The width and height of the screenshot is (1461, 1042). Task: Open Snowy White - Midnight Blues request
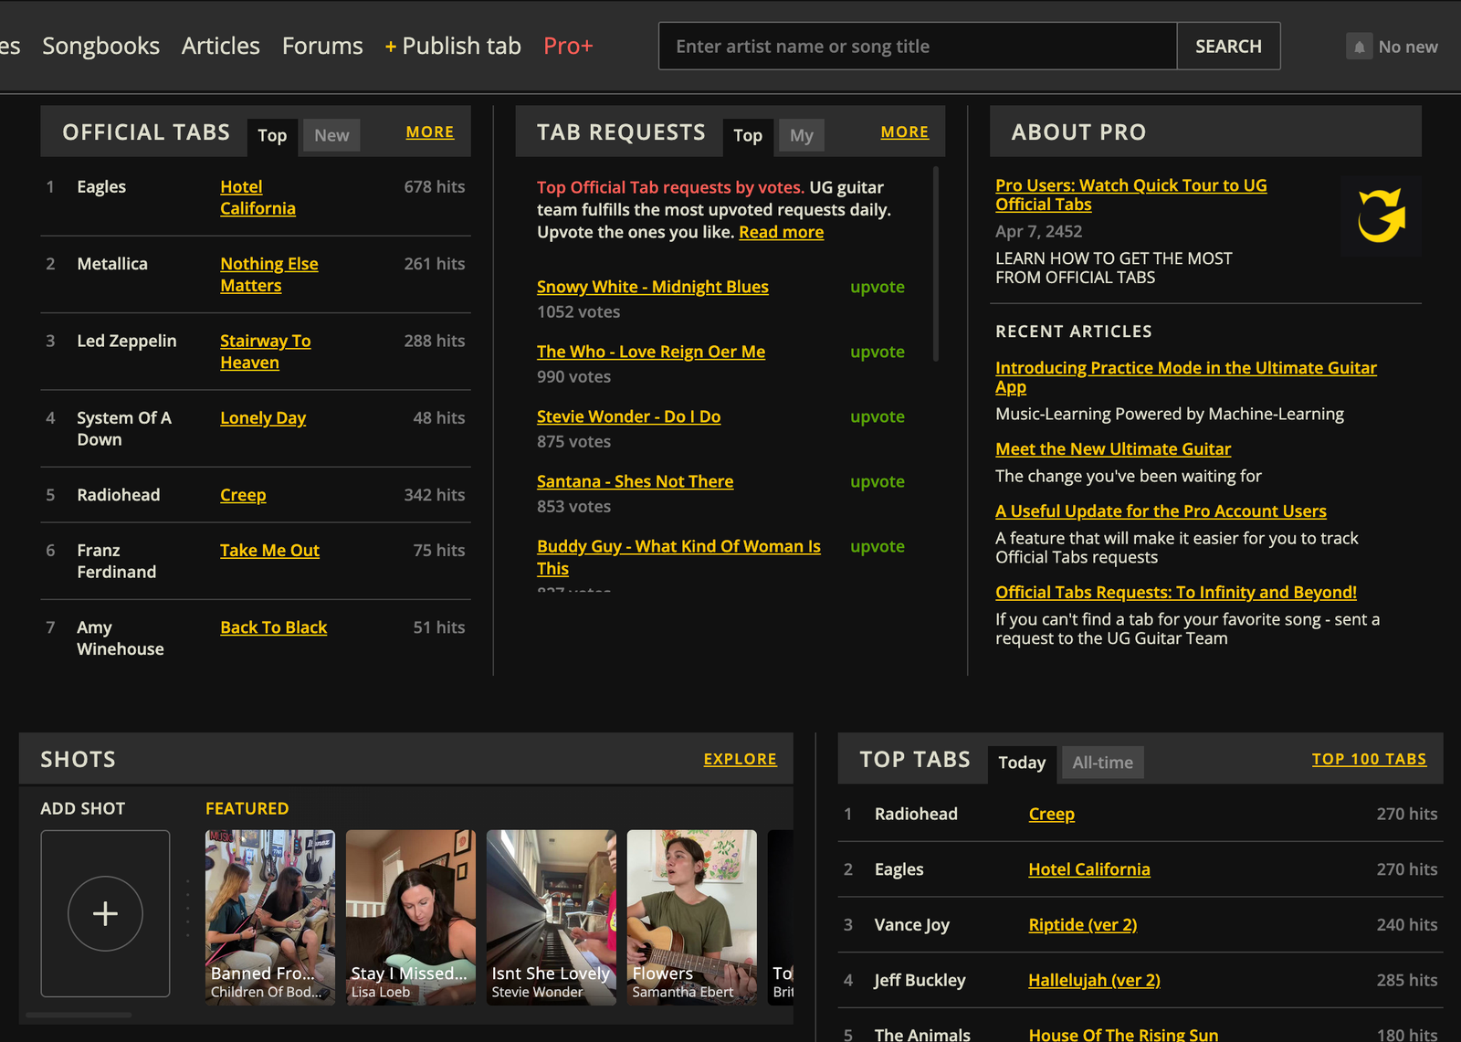[653, 287]
